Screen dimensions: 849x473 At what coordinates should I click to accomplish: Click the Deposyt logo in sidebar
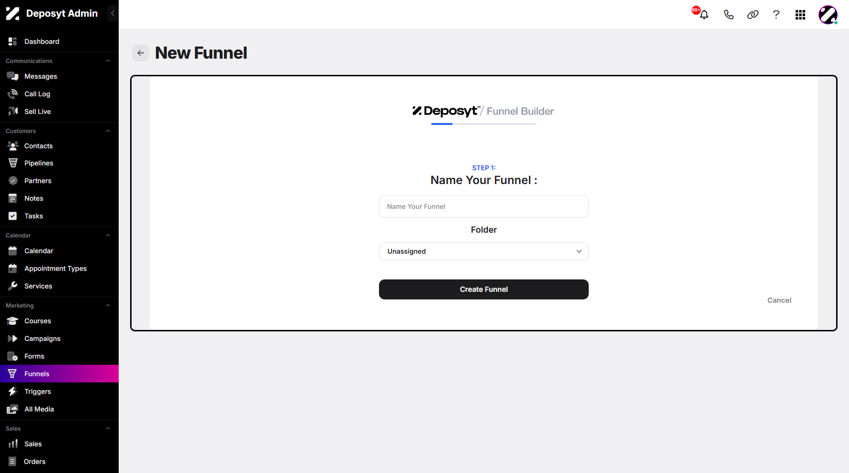13,13
